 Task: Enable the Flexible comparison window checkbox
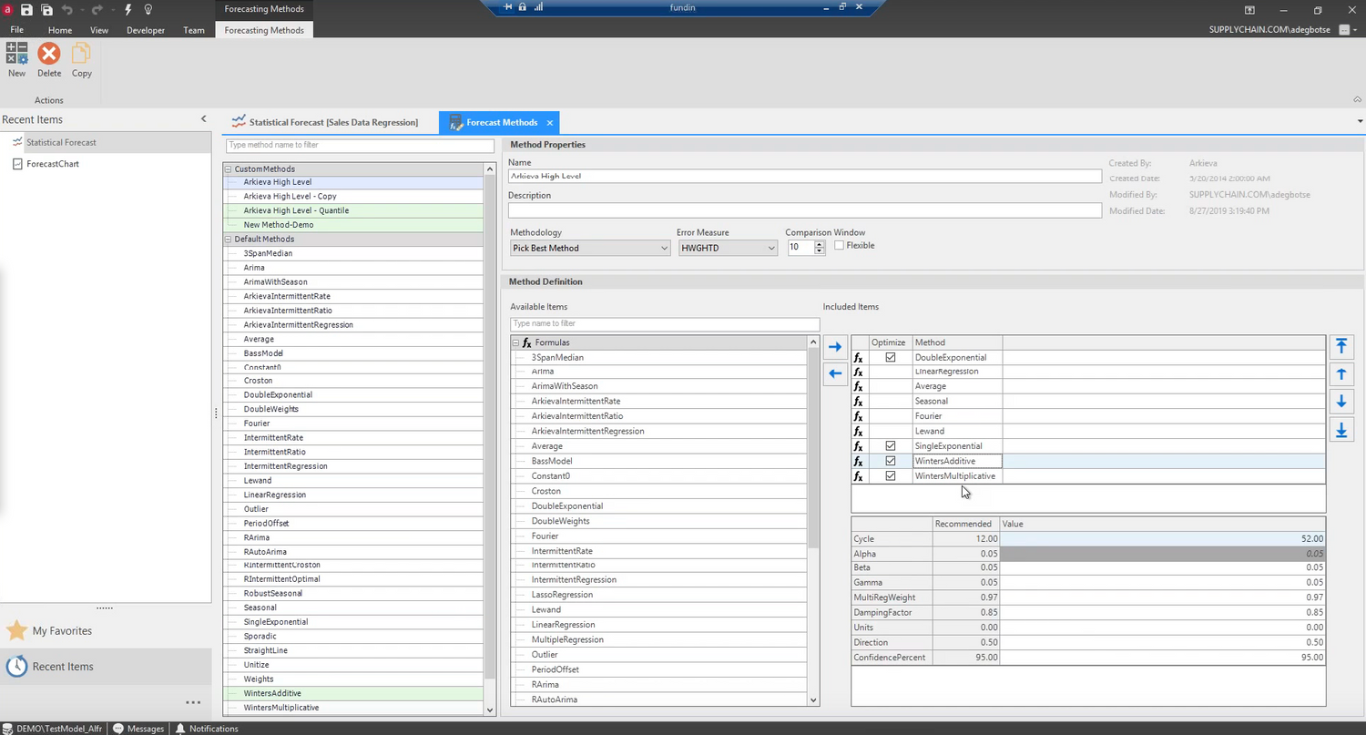coord(839,246)
